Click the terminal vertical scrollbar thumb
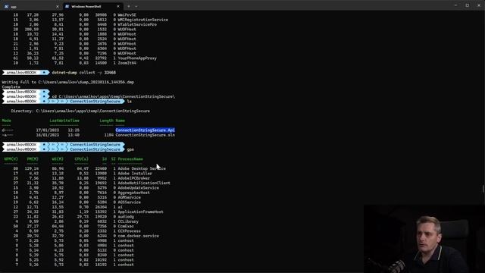The image size is (485, 273). (x=483, y=189)
